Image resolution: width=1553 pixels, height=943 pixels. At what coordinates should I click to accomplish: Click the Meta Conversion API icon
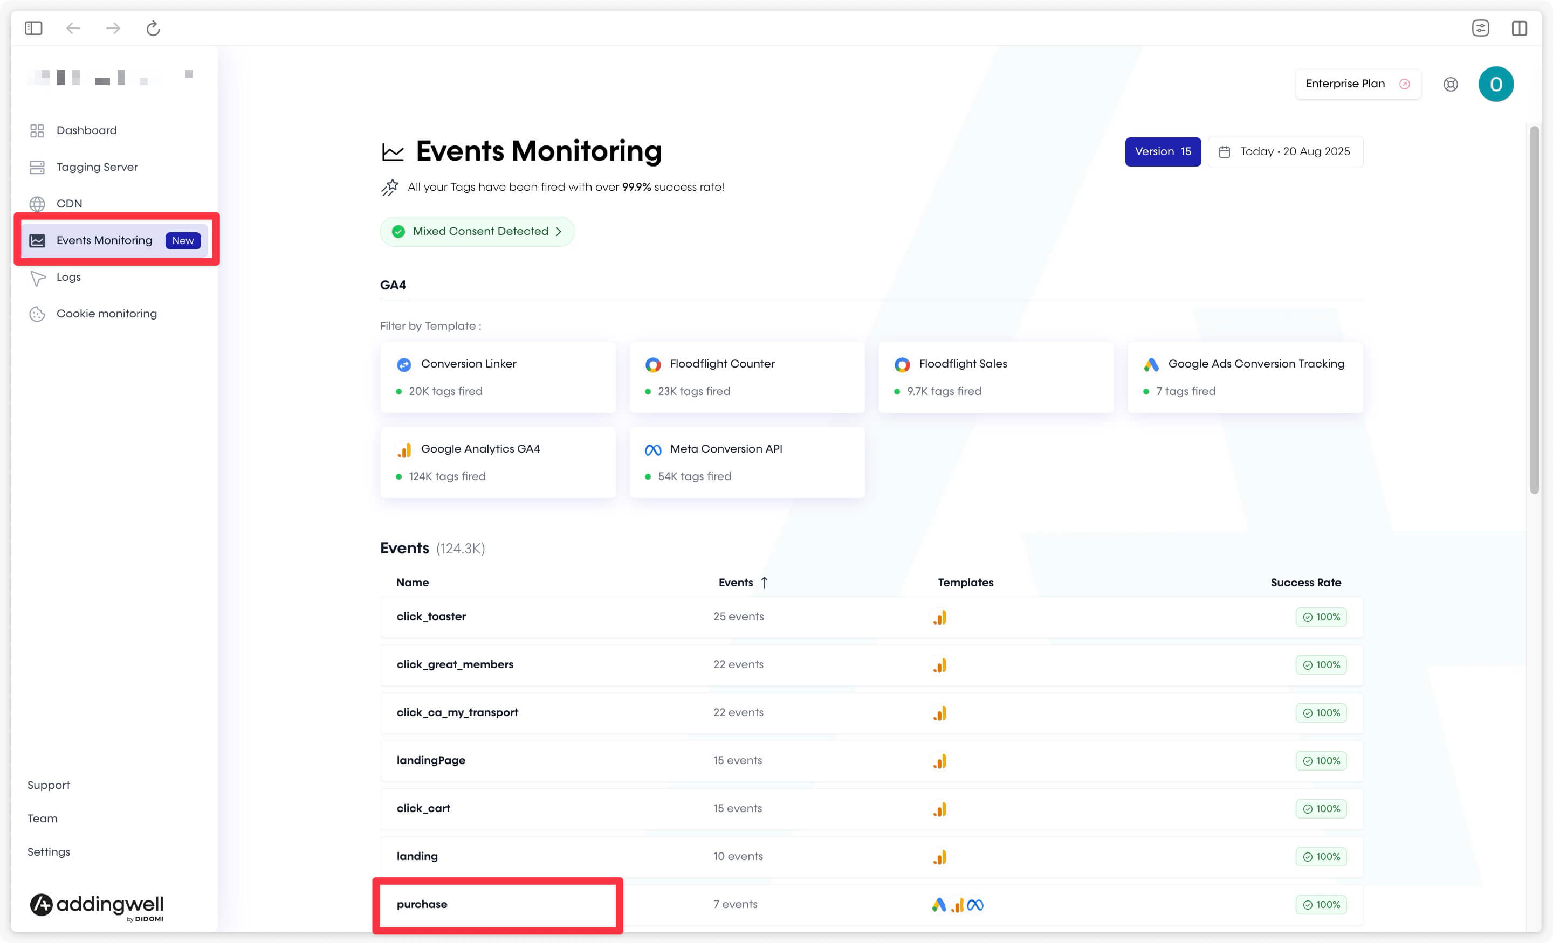(x=653, y=450)
